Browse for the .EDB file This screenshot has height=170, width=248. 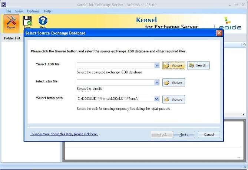173,65
